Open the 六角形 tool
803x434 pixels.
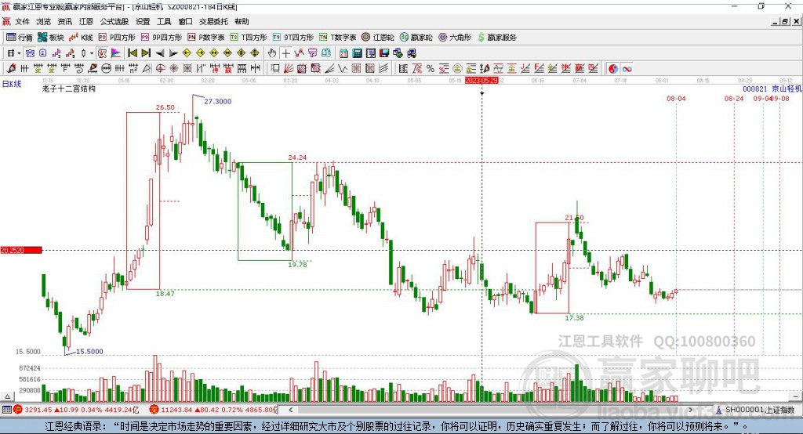tap(455, 38)
